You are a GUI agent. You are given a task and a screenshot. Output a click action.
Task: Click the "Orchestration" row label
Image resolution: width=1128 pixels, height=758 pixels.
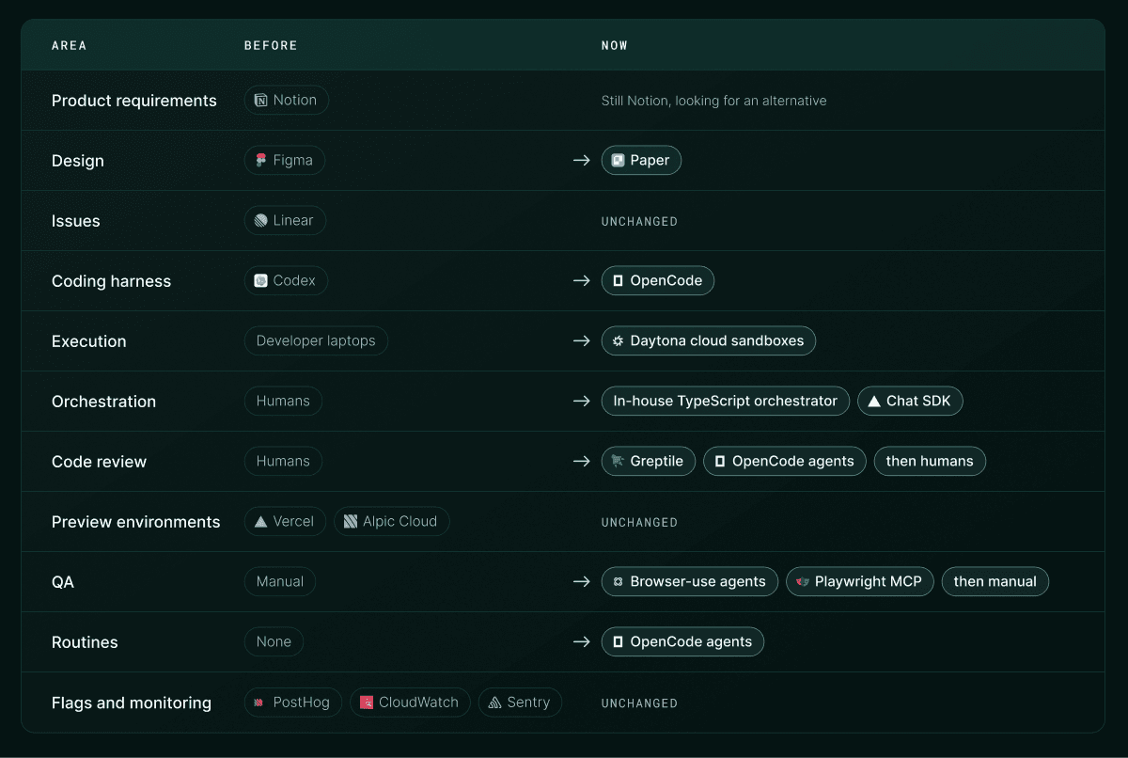point(104,402)
